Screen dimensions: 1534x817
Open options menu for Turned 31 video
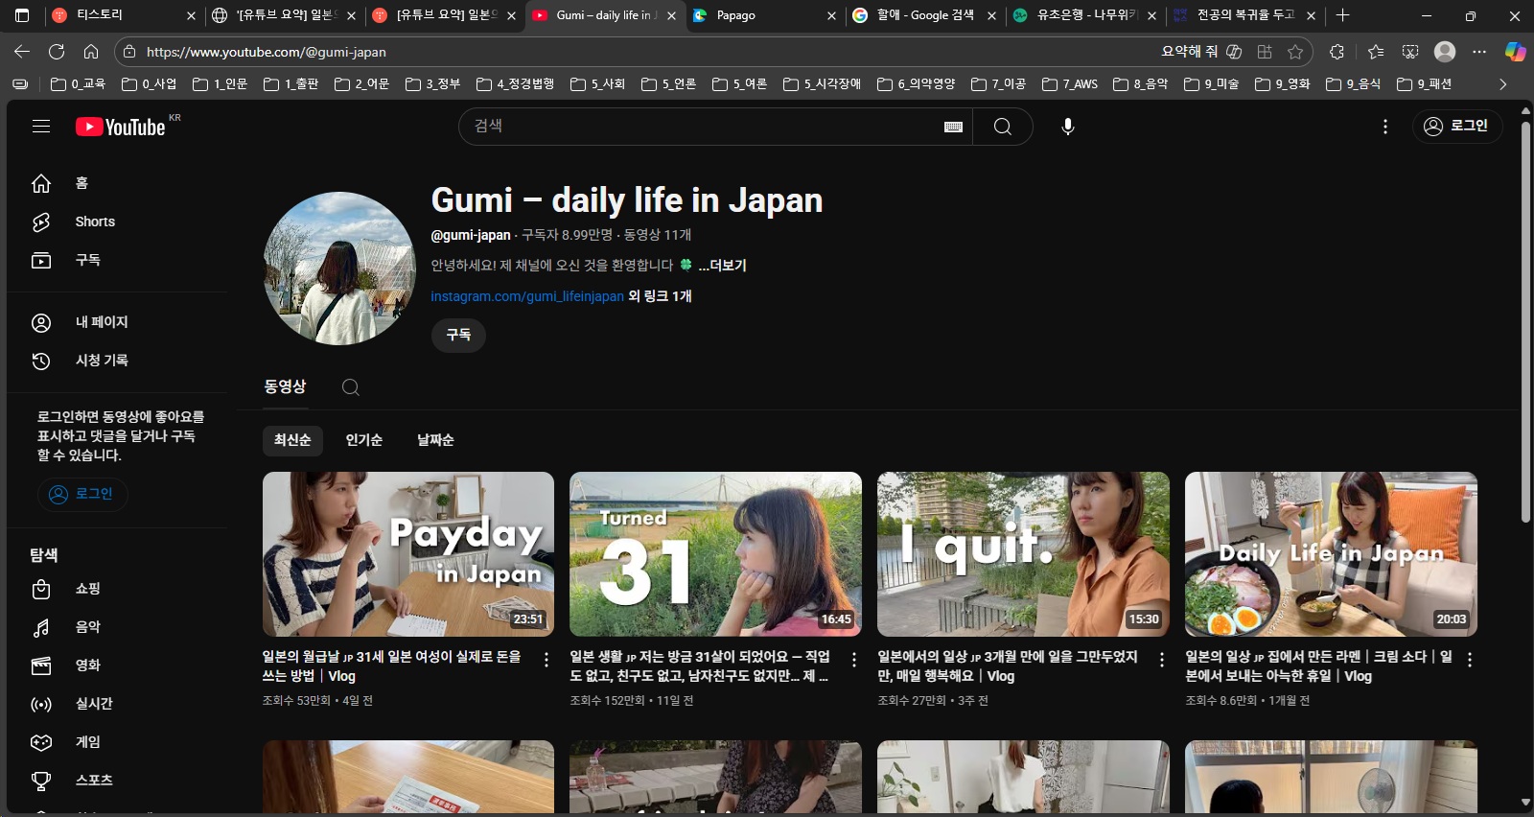coord(854,660)
